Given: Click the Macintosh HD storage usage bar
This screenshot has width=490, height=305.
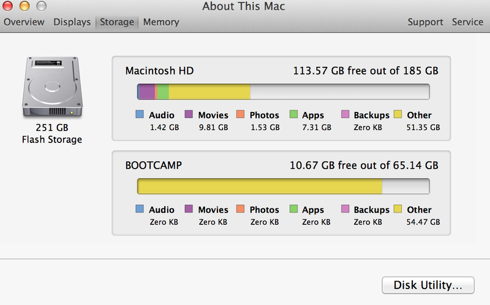Looking at the screenshot, I should coord(283,92).
